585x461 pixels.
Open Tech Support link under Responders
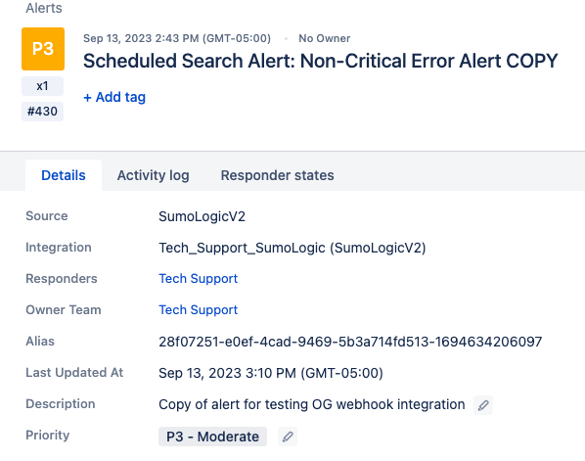pyautogui.click(x=199, y=279)
